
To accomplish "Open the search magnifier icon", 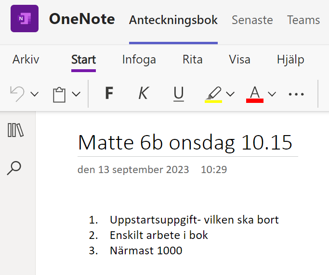I will tap(14, 168).
